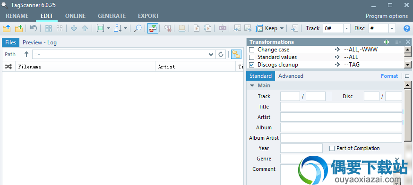Open search with the magnifying glass icon
The image size is (413, 185).
pyautogui.click(x=138, y=28)
